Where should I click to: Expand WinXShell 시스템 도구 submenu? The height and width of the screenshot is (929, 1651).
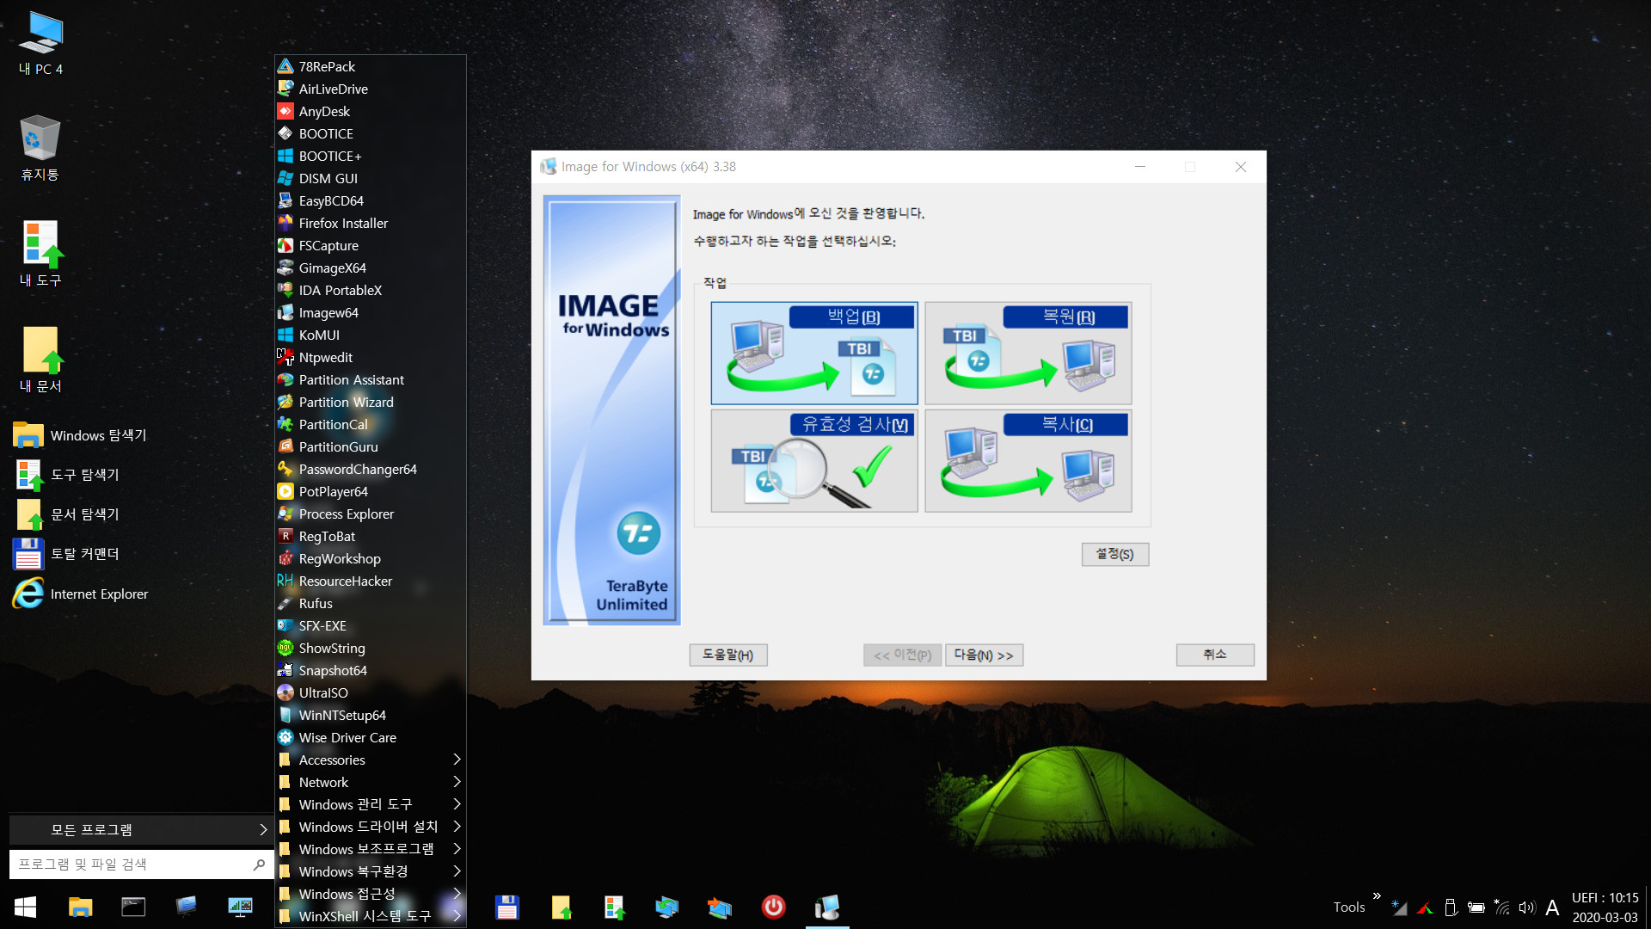[x=371, y=916]
